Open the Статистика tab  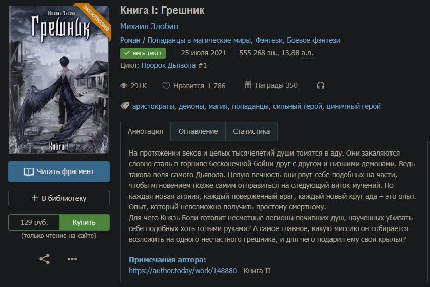point(251,131)
